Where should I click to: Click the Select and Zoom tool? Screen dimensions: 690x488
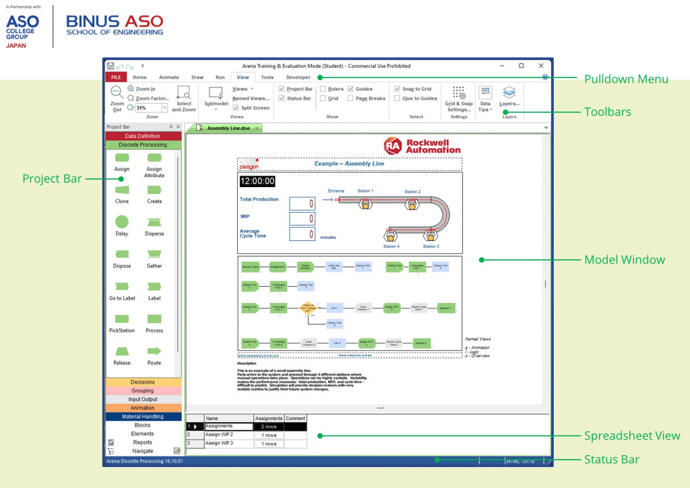click(x=183, y=98)
